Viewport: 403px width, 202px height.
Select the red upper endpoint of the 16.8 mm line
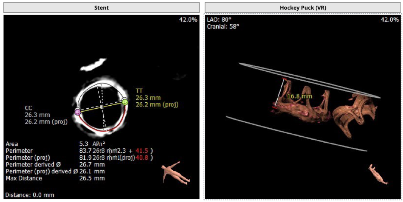click(285, 79)
